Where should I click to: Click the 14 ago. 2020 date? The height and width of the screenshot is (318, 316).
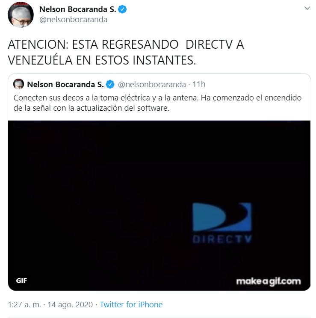coord(70,305)
